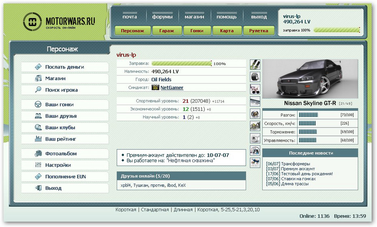Open the engine upgrade icon
Image resolution: width=377 pixels, height=227 pixels.
pos(255,126)
